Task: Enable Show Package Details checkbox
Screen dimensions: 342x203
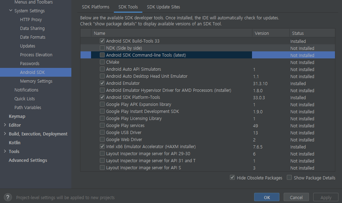Action: click(289, 177)
